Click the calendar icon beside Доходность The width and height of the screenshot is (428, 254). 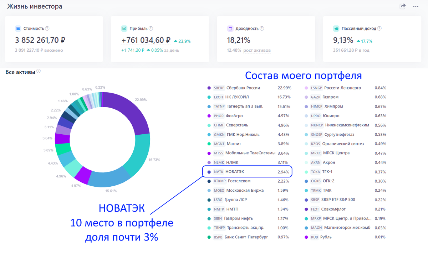pyautogui.click(x=230, y=28)
